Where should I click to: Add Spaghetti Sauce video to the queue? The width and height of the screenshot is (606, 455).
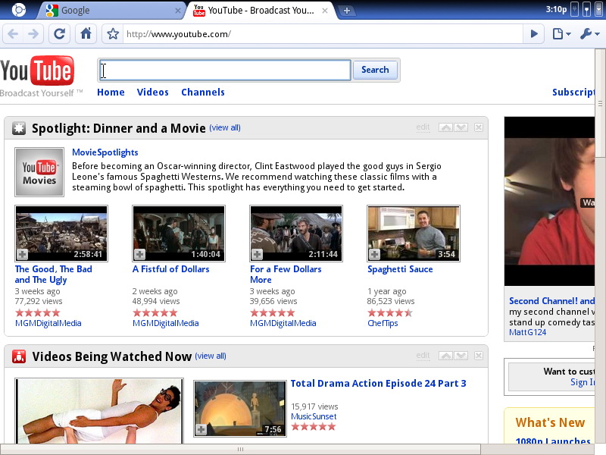tap(374, 254)
